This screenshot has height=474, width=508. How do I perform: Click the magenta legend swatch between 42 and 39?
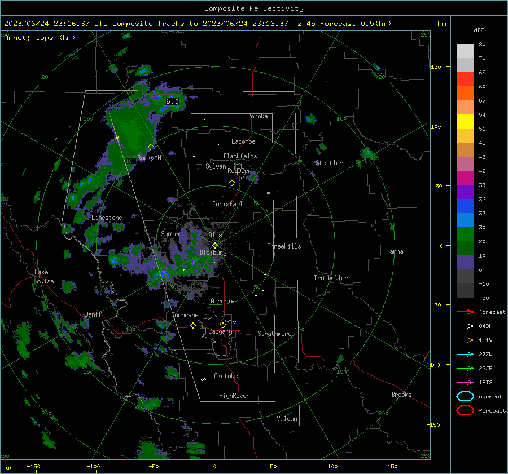point(465,178)
